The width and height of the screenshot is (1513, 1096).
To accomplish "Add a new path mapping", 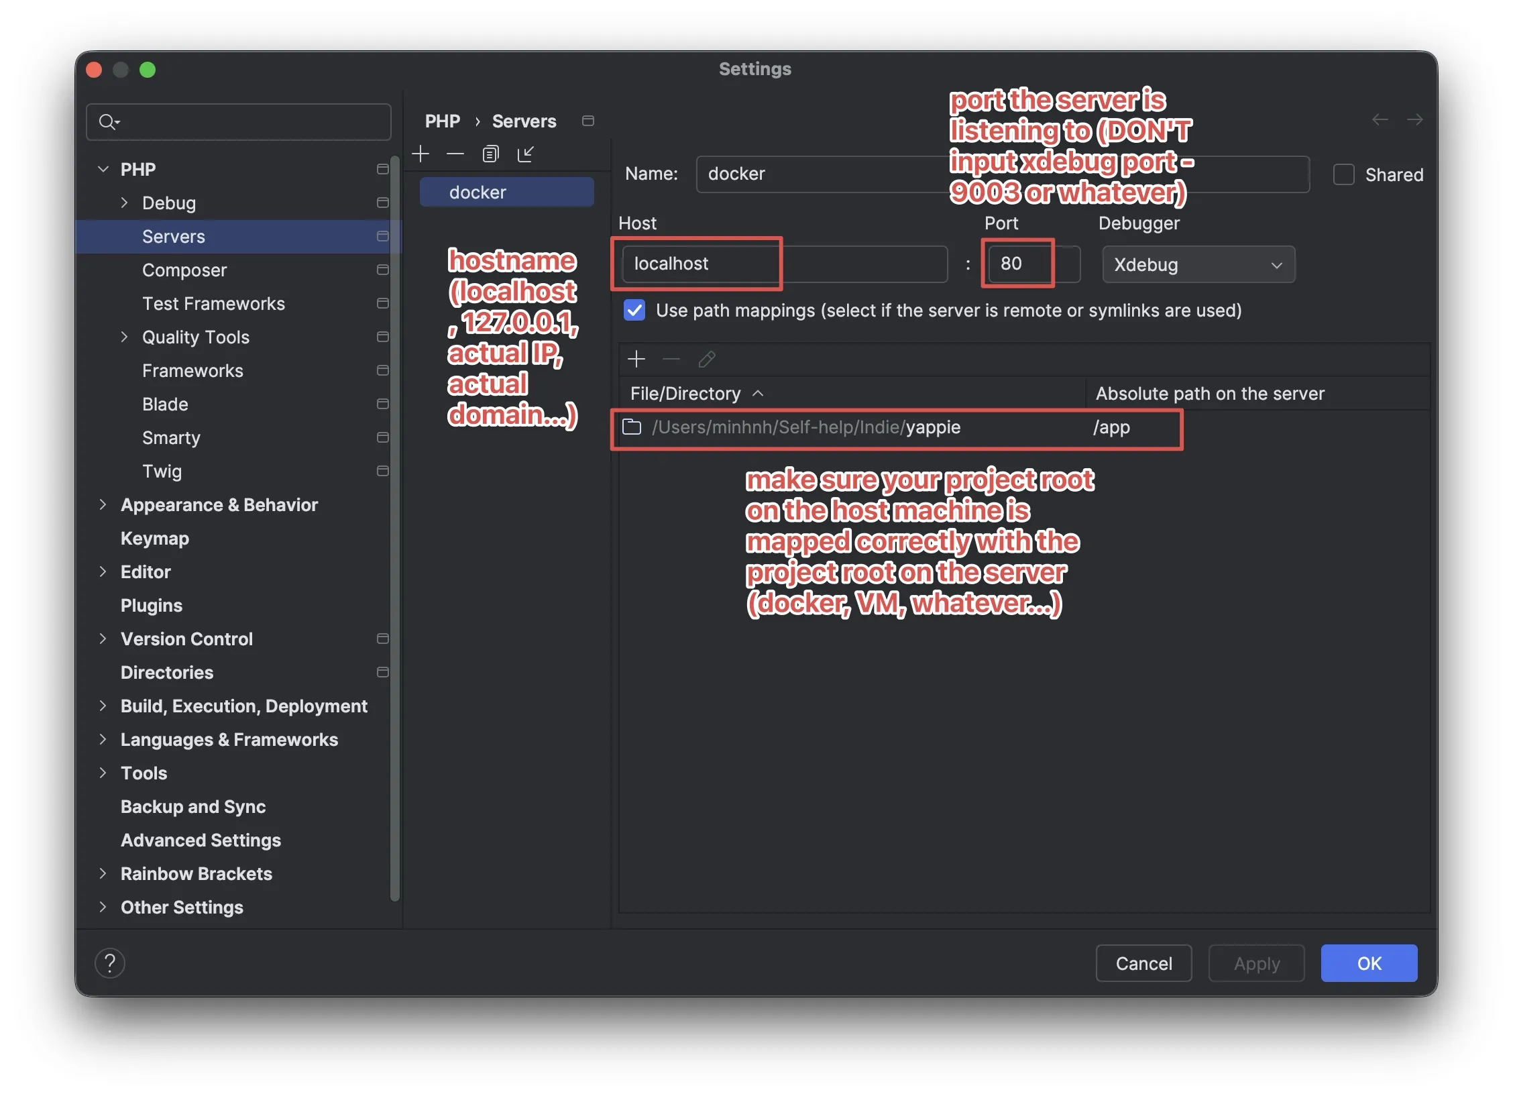I will pyautogui.click(x=636, y=360).
